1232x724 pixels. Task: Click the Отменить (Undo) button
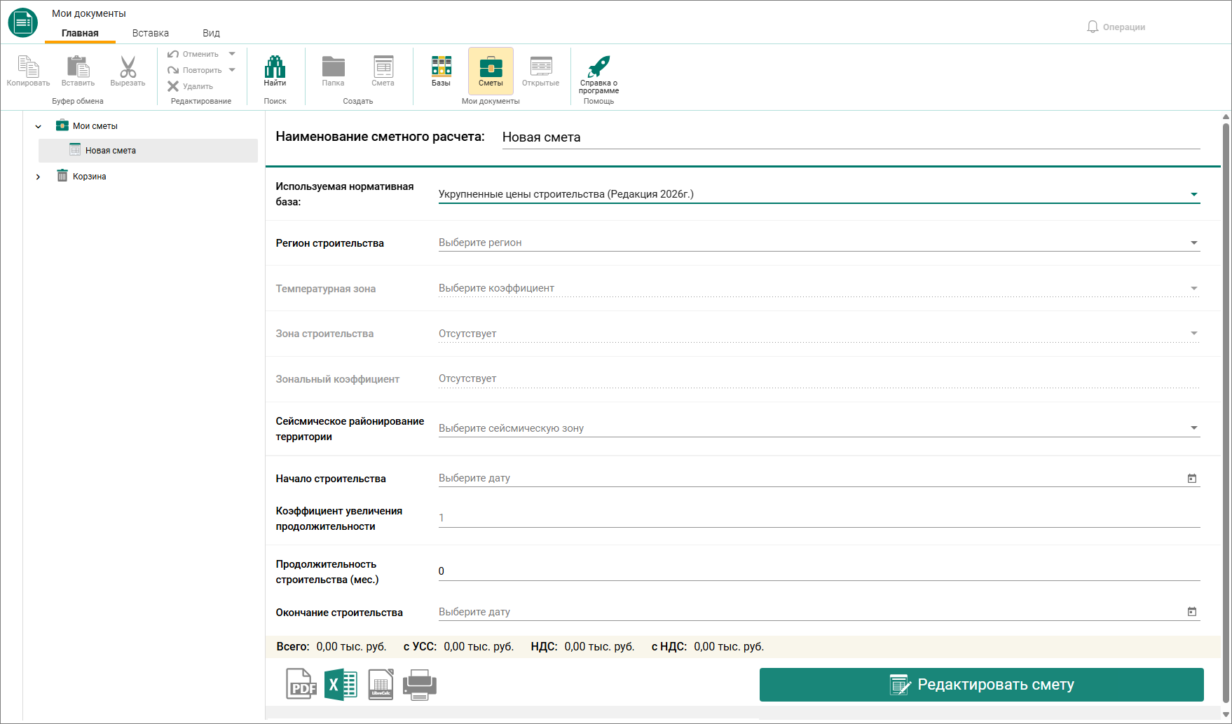click(193, 54)
